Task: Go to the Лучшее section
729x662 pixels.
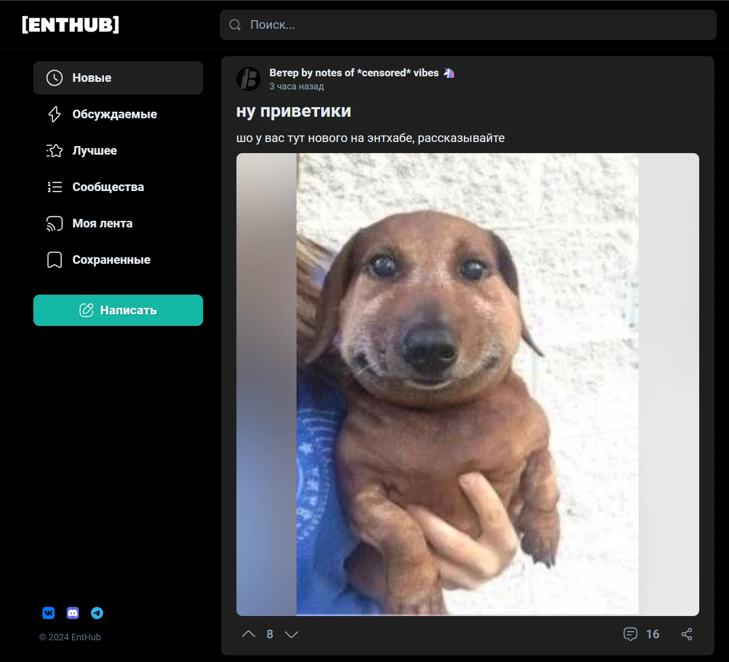Action: tap(118, 151)
